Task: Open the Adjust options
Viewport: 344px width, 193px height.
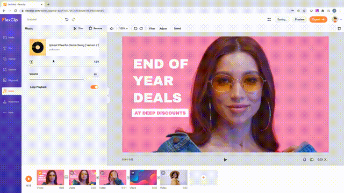Action: (x=163, y=28)
